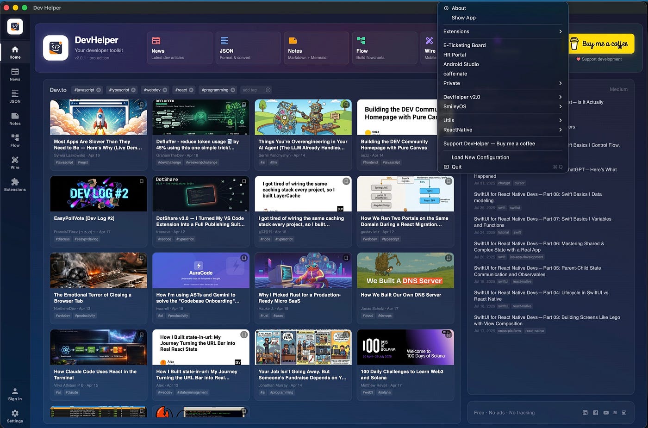Viewport: 648px width, 428px height.
Task: Open the Wire icon in the left sidebar
Action: [x=15, y=163]
